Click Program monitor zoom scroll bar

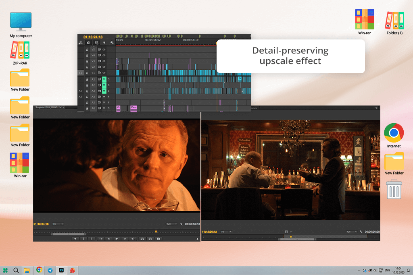tap(69, 234)
